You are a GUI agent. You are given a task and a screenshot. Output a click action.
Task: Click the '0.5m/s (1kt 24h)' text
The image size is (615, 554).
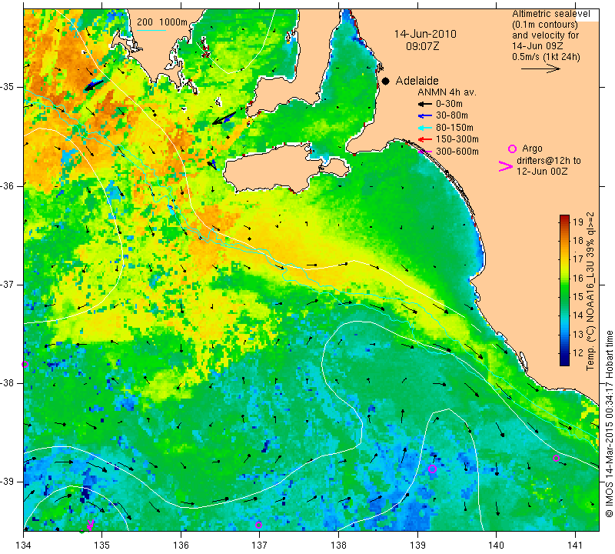click(546, 56)
